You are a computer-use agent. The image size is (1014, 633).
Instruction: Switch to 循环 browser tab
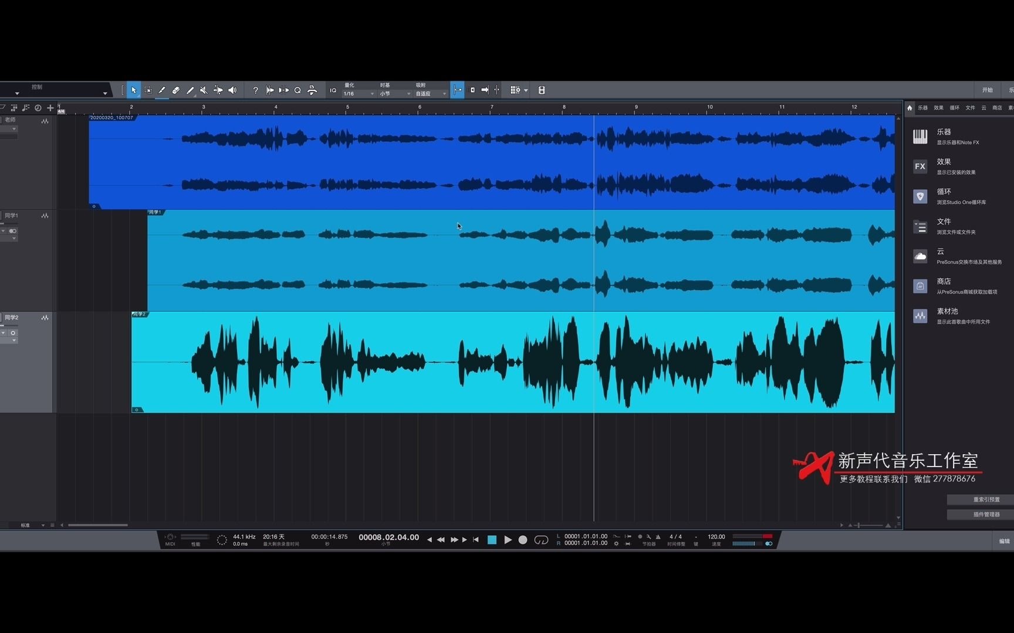tap(955, 108)
